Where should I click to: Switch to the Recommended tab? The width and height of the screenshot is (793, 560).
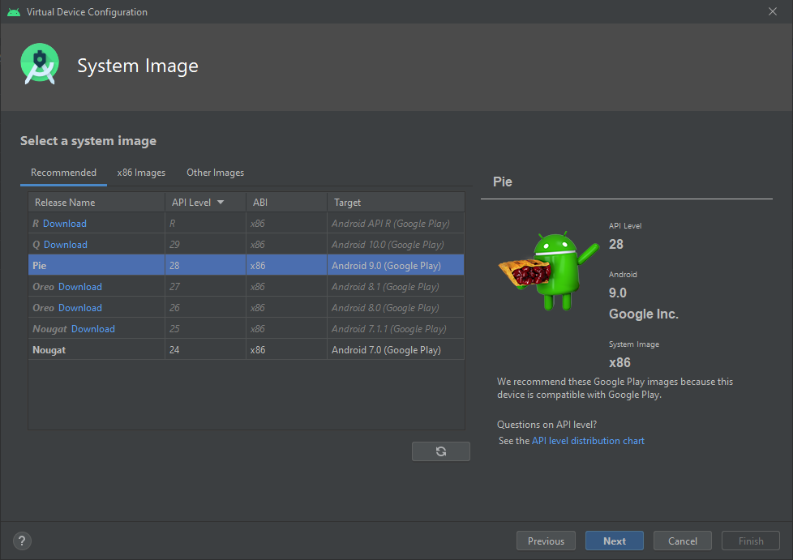pyautogui.click(x=63, y=173)
